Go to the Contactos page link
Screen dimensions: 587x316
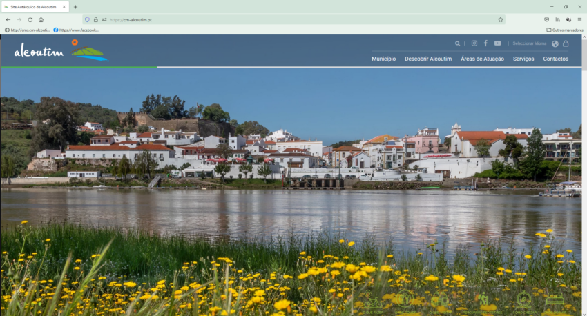(x=555, y=59)
